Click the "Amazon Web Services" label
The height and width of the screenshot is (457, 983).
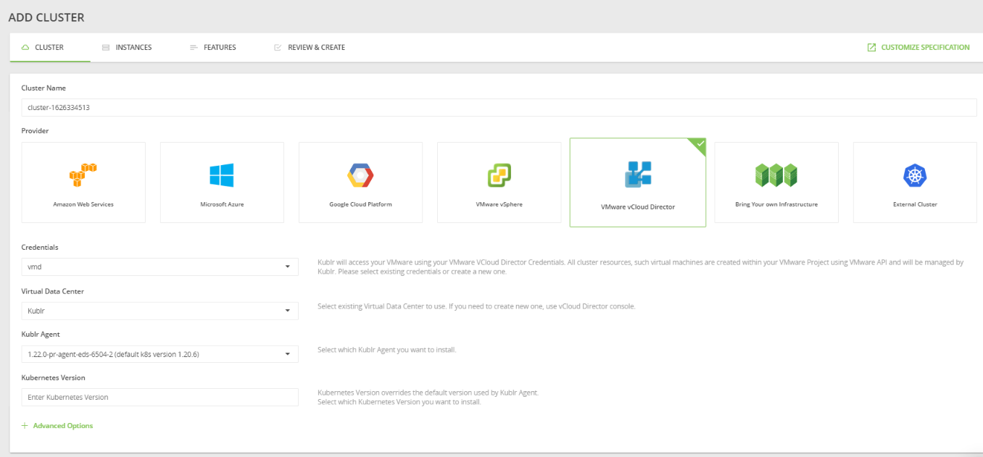(x=83, y=204)
